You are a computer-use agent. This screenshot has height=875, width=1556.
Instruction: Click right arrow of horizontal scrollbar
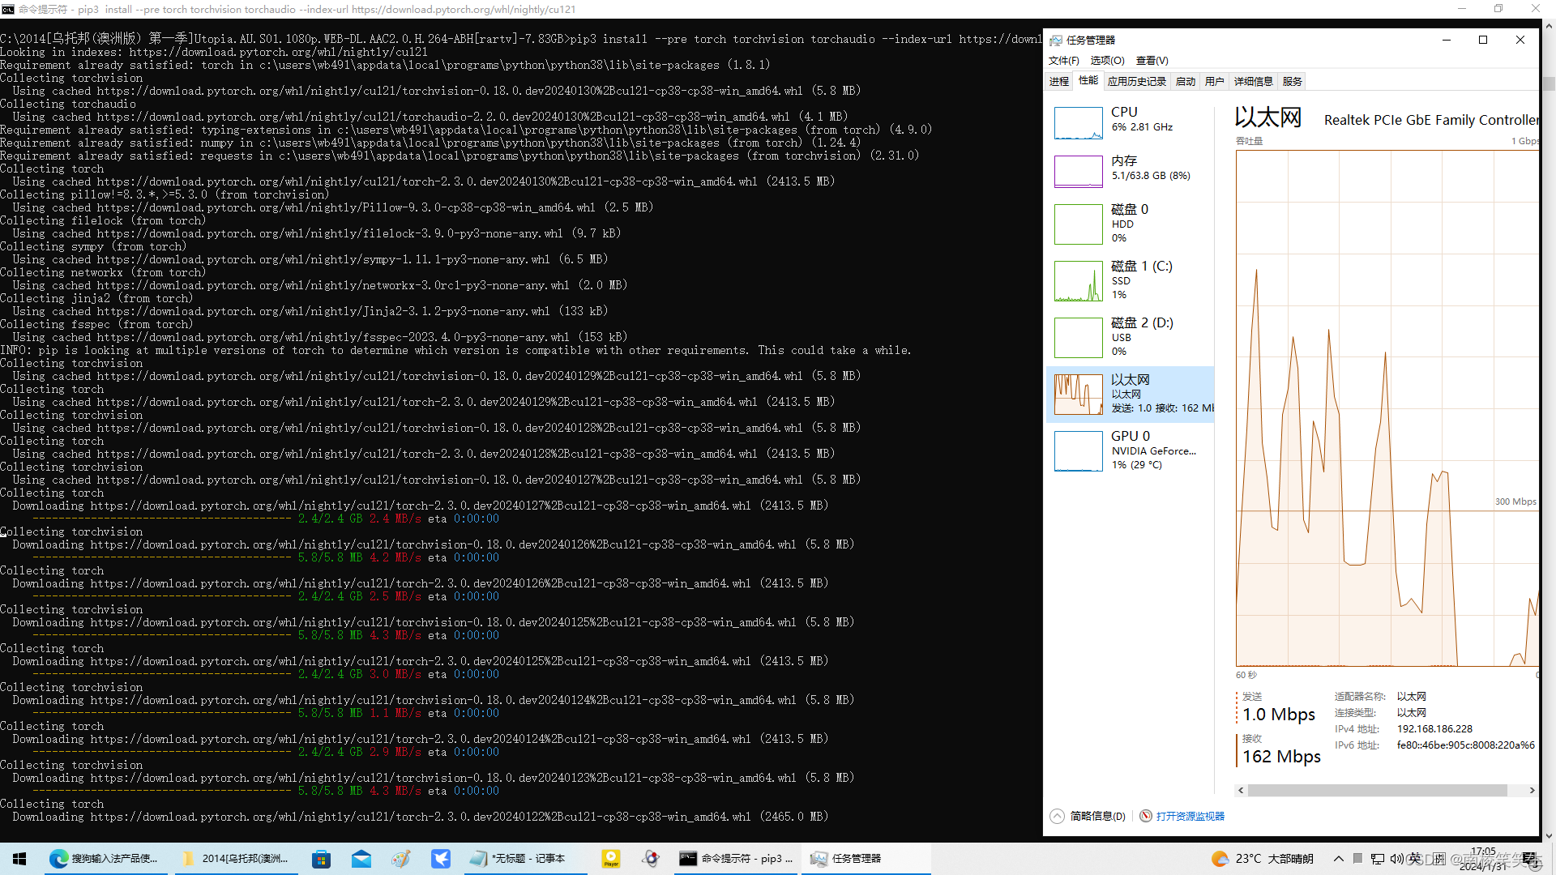(x=1532, y=790)
